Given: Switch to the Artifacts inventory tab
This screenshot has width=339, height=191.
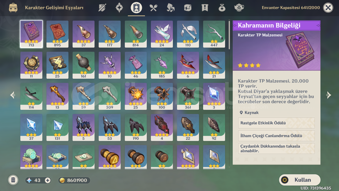Looking at the screenshot, I should pyautogui.click(x=119, y=8).
